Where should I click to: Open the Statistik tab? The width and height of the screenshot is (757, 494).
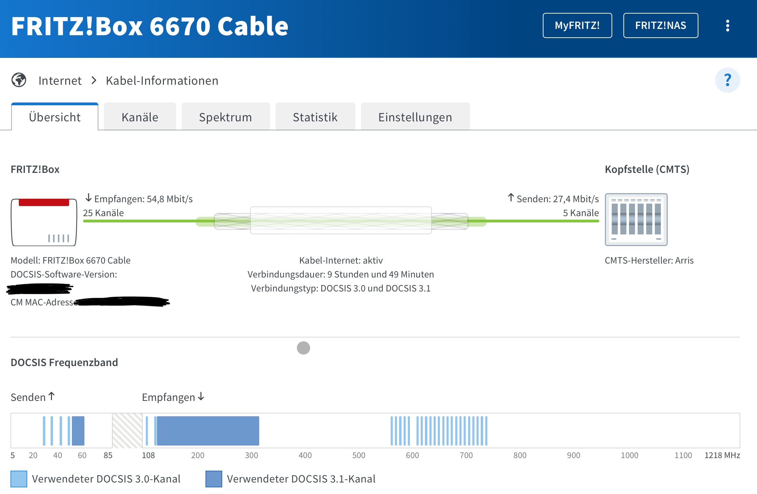coord(315,117)
